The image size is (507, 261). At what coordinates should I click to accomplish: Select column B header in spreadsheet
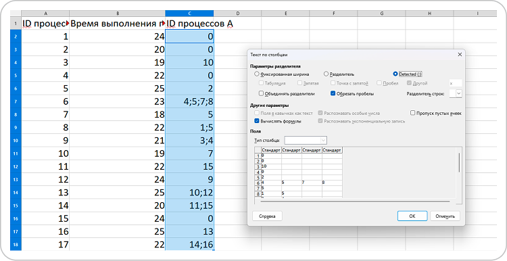[x=118, y=14]
